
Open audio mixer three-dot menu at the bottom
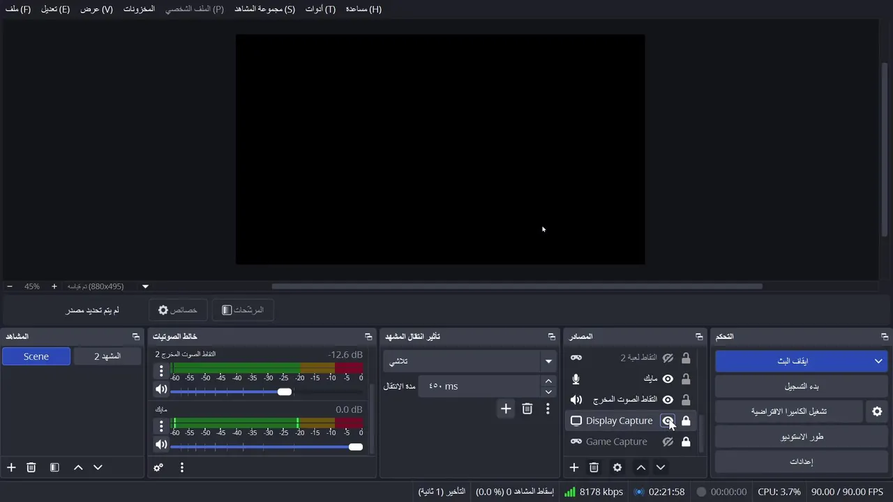tap(181, 467)
